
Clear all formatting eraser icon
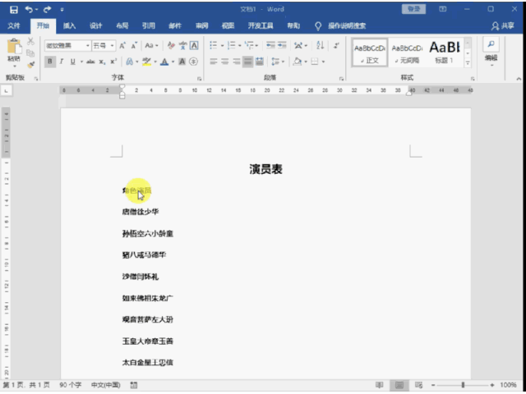click(x=171, y=46)
